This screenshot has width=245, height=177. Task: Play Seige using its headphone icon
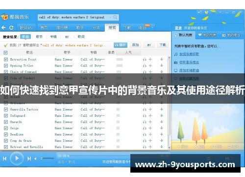pyautogui.click(x=145, y=129)
